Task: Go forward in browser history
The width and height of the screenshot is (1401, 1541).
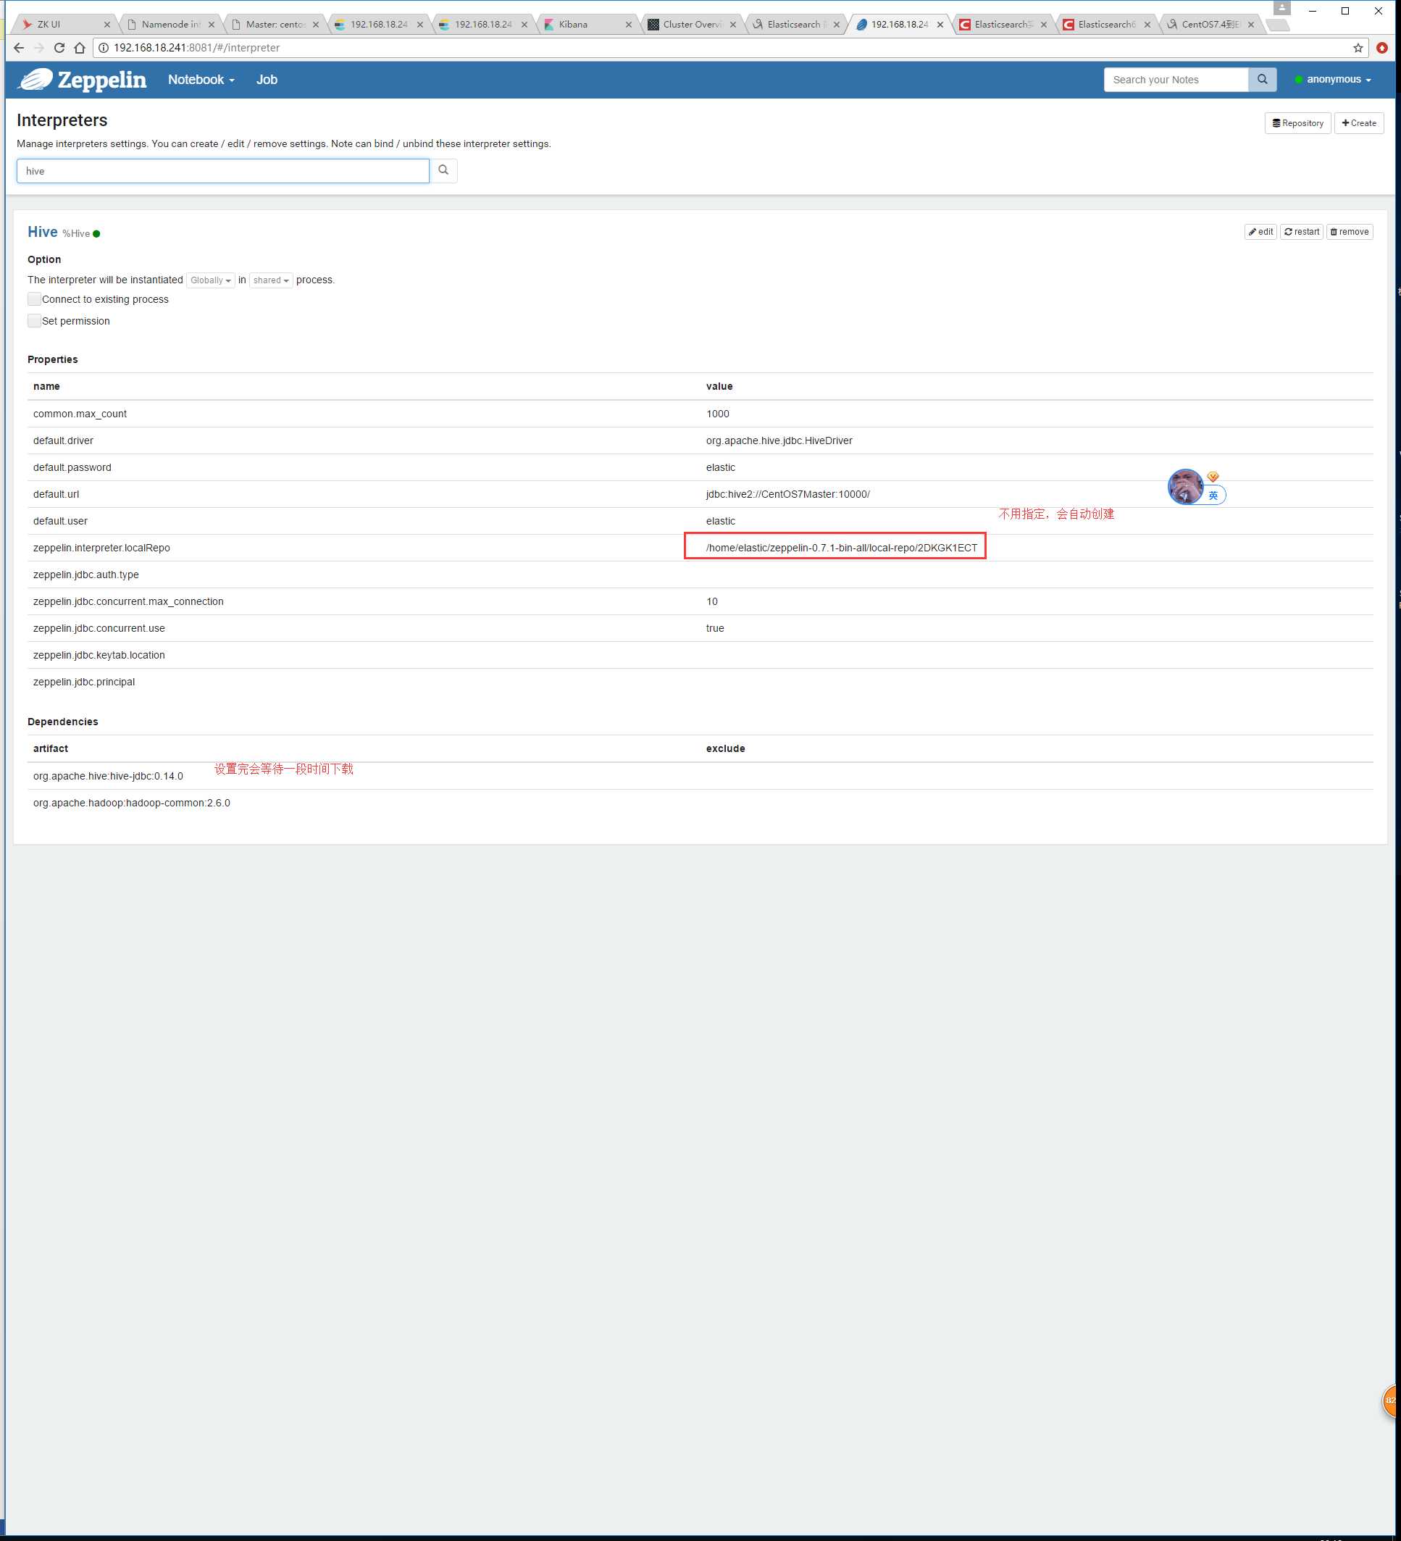Action: click(39, 47)
